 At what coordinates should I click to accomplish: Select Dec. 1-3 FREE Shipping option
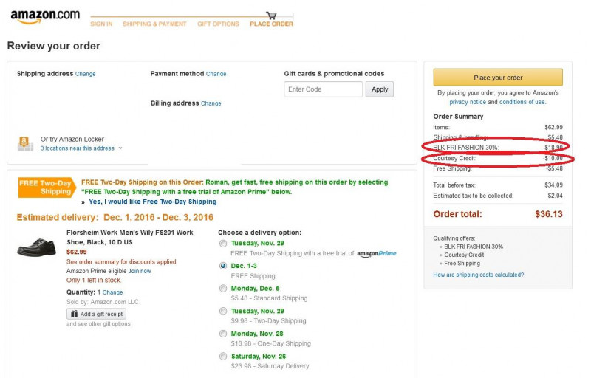tap(223, 266)
